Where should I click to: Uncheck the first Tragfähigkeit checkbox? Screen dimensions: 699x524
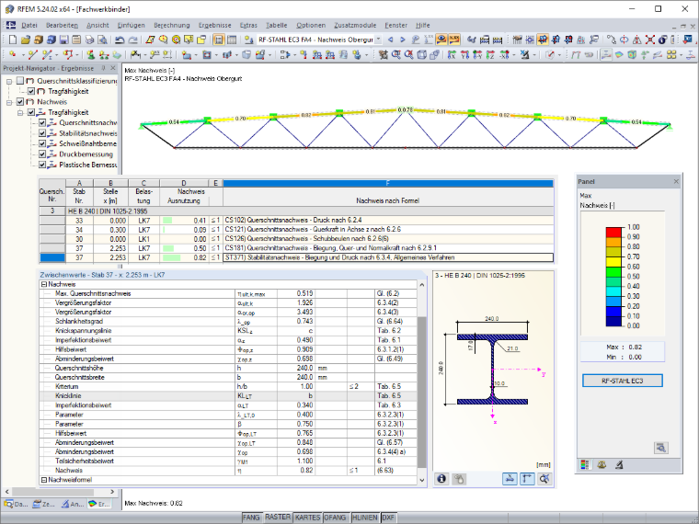pyautogui.click(x=30, y=91)
